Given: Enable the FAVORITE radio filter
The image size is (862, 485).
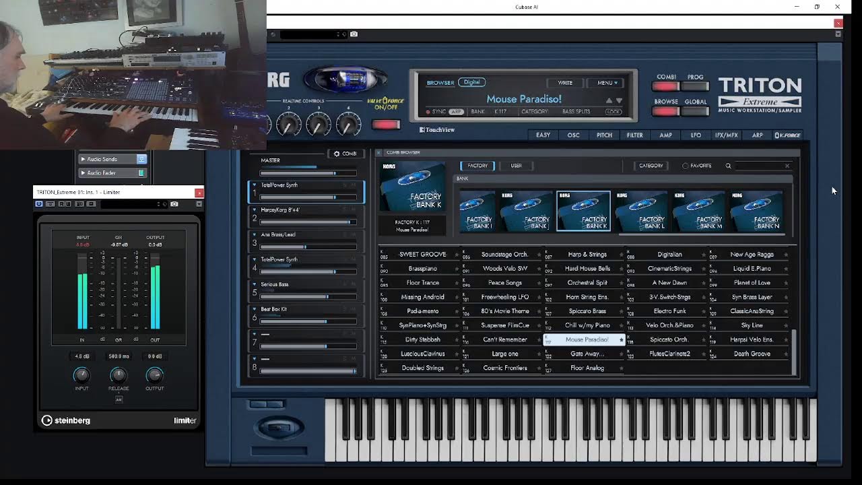Looking at the screenshot, I should 686,166.
